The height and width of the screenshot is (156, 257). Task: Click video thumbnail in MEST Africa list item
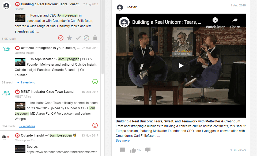20,106
